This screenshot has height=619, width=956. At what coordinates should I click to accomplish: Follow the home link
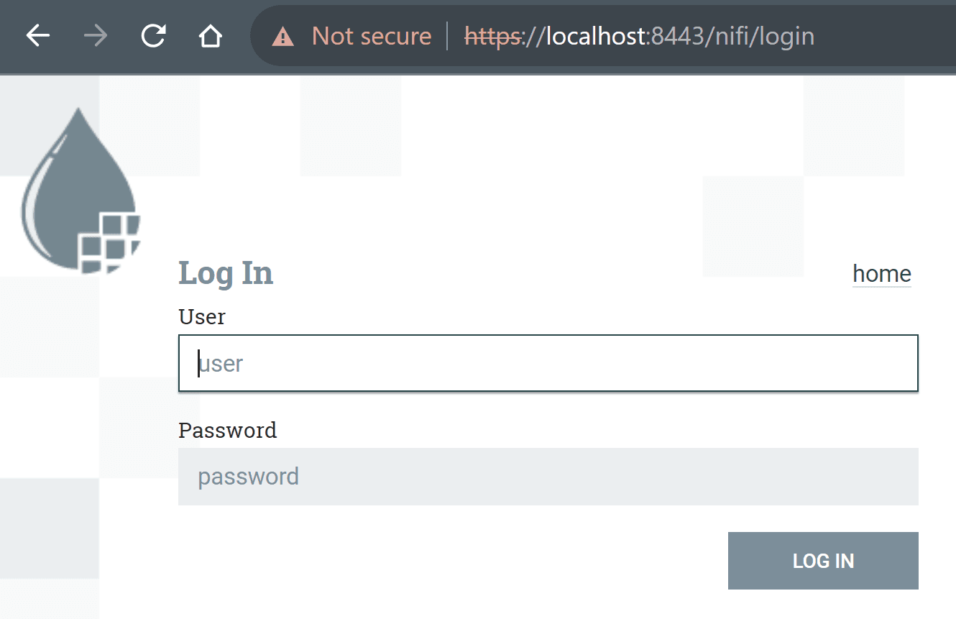click(x=881, y=274)
